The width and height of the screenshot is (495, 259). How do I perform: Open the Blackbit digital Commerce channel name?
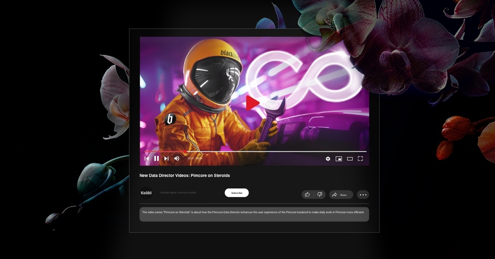click(178, 193)
